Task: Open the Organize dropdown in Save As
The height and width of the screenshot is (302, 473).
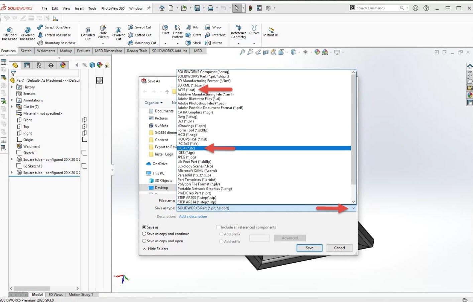Action: (153, 103)
